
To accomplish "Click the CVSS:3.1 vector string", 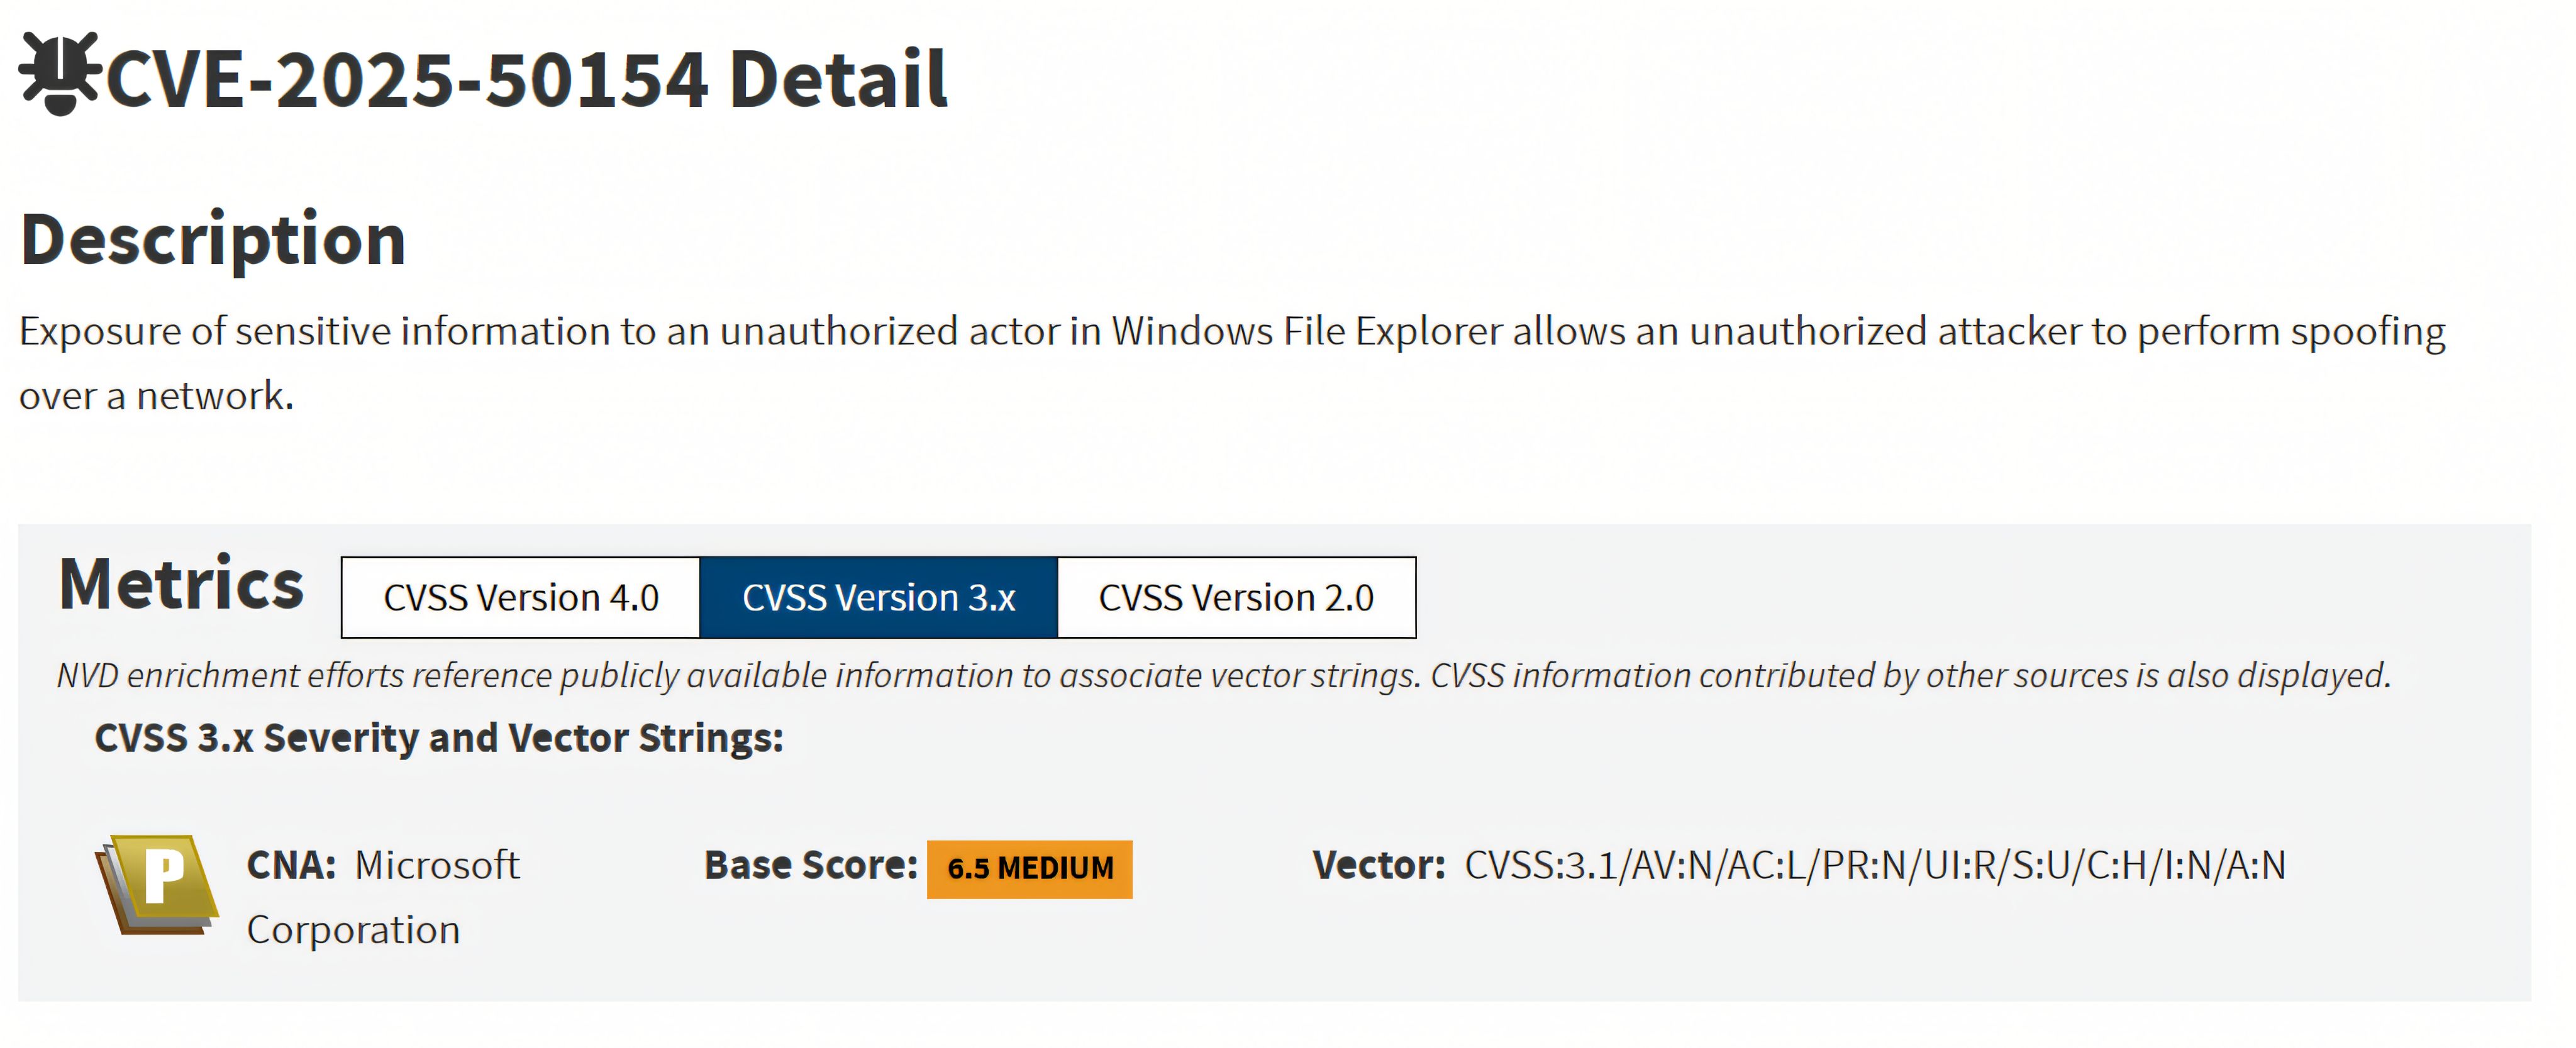I will (x=1875, y=866).
